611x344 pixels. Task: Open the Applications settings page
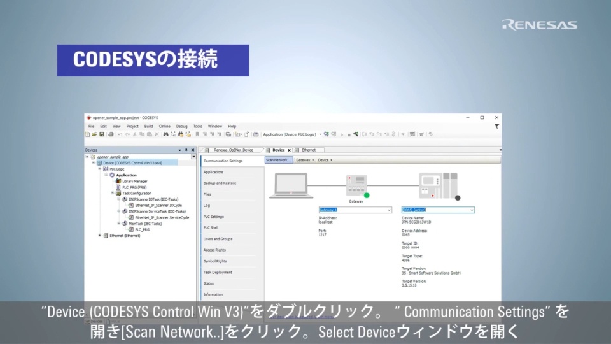pos(214,172)
